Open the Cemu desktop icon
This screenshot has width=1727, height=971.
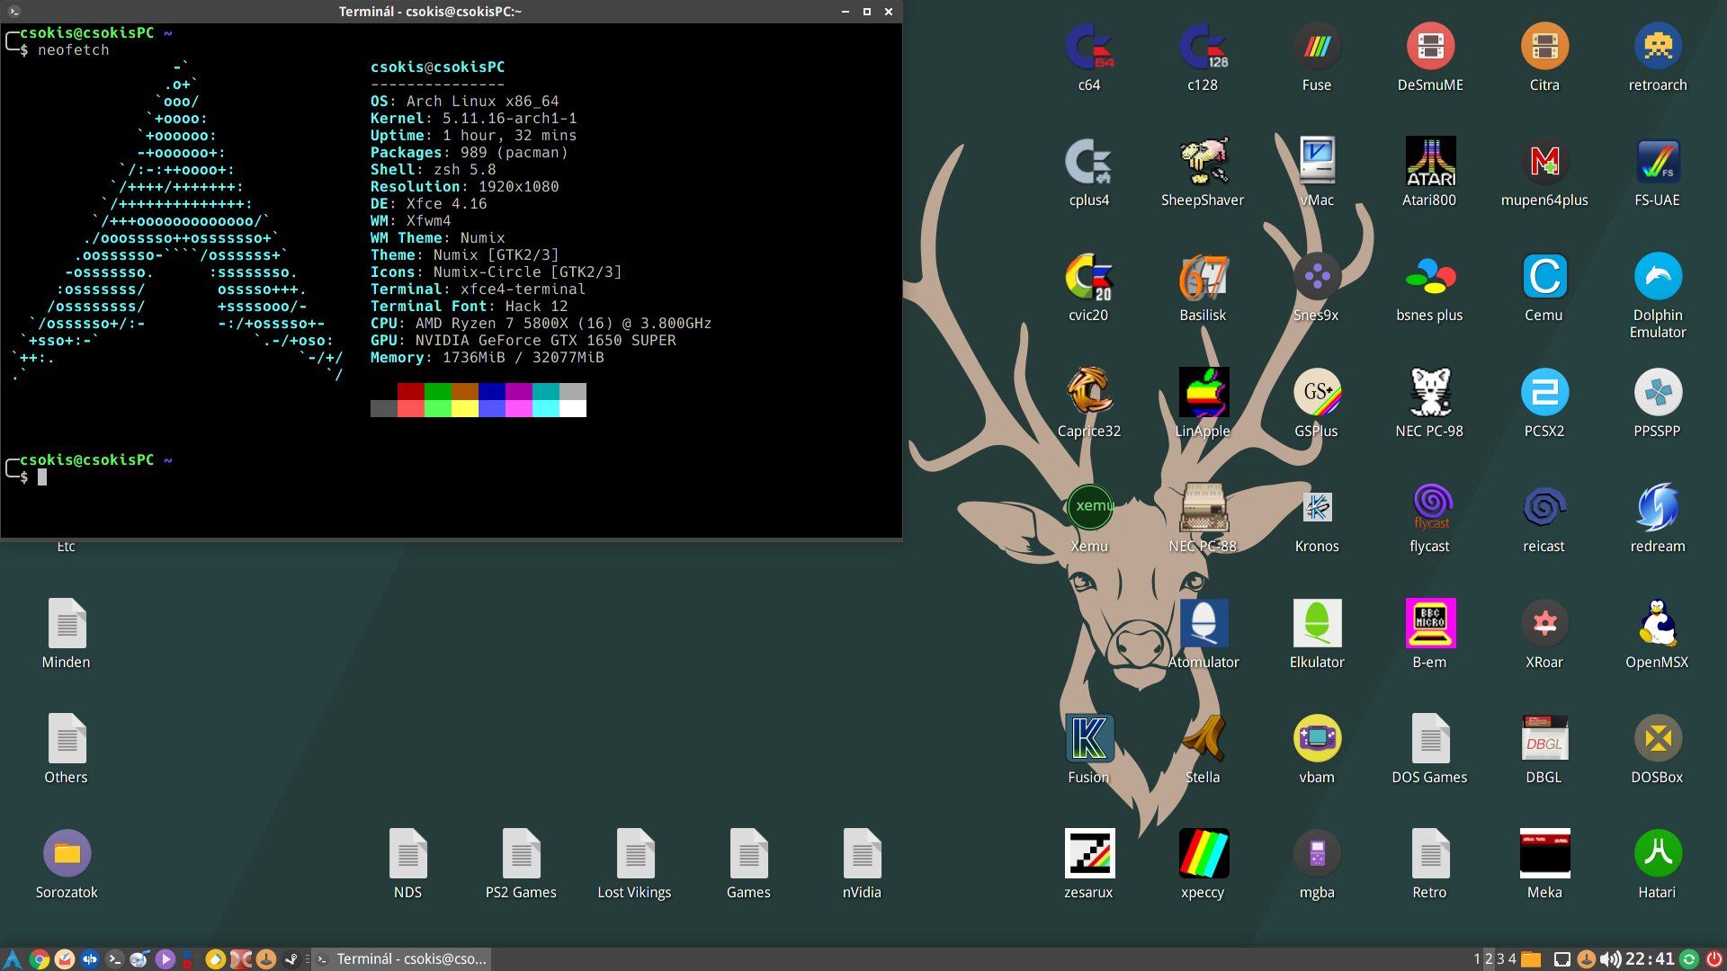pyautogui.click(x=1544, y=277)
